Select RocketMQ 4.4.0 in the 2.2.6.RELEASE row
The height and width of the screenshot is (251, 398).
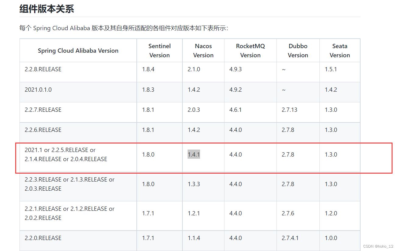[250, 133]
